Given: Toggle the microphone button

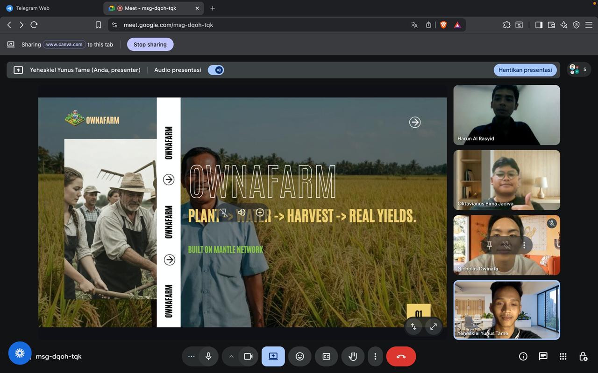Looking at the screenshot, I should (x=208, y=357).
